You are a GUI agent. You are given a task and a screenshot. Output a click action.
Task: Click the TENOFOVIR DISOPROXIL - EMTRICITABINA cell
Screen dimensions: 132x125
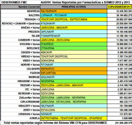(x=74, y=19)
